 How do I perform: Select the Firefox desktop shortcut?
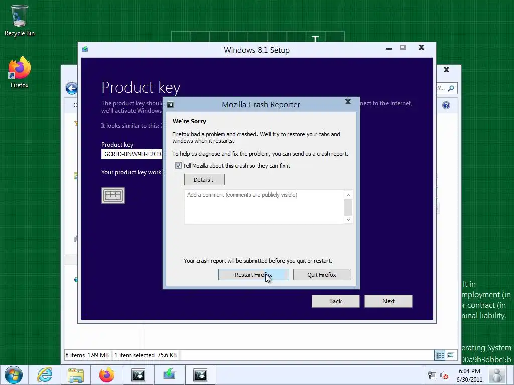click(19, 72)
